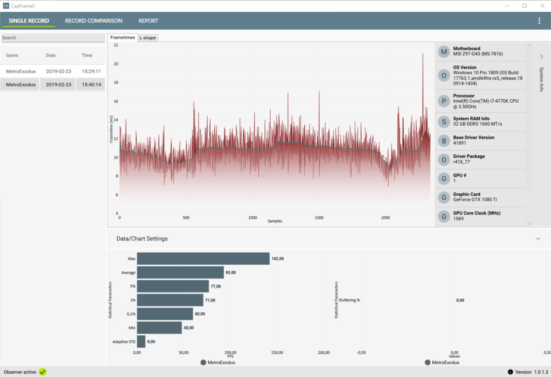Click the 'r418_77' driver package value
This screenshot has height=377, width=551.
461,162
